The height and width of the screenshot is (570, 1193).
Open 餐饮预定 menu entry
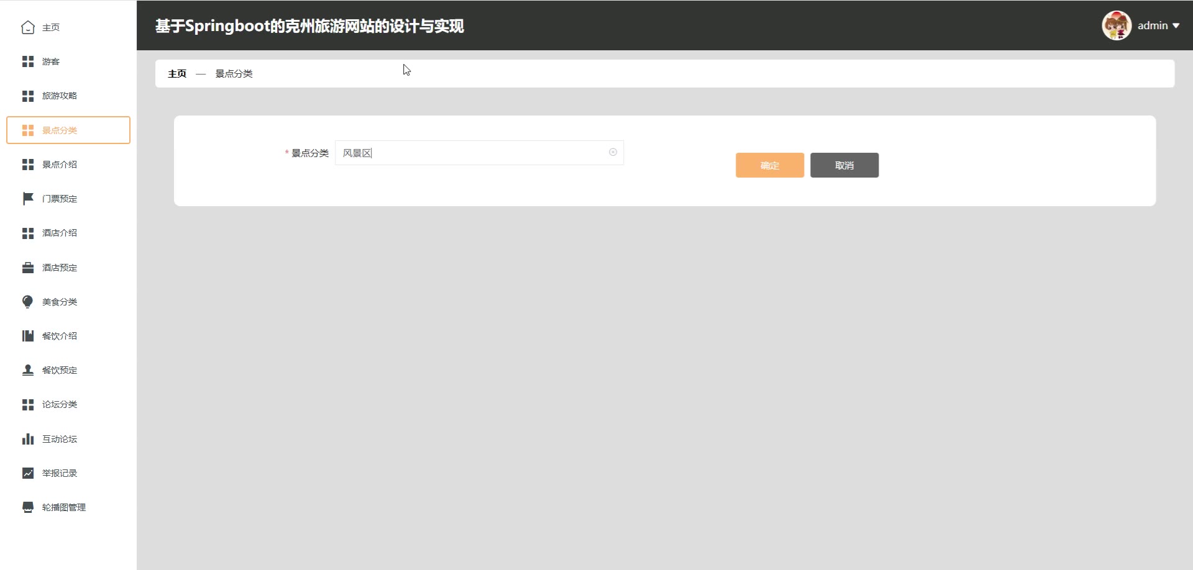point(68,370)
